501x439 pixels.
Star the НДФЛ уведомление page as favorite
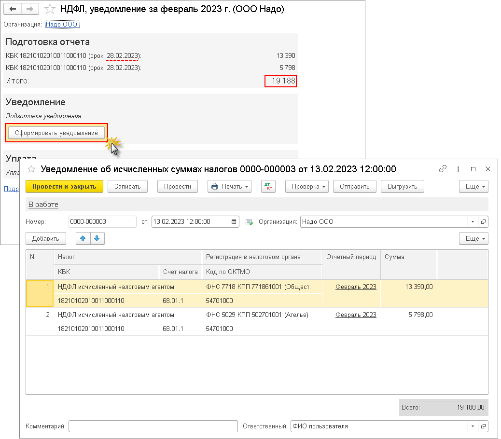50,9
